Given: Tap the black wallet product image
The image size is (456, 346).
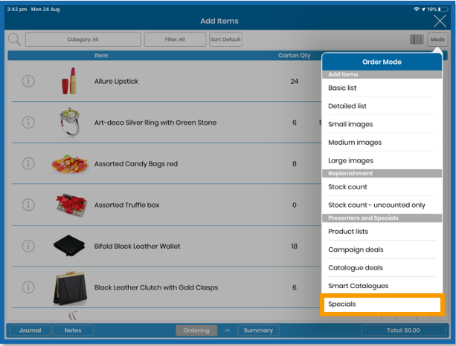Looking at the screenshot, I should click(69, 246).
